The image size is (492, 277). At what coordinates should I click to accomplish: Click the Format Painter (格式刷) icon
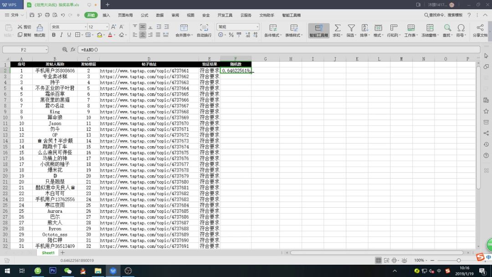[40, 28]
